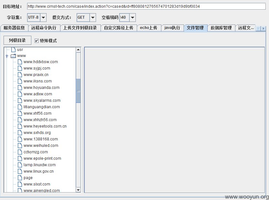The image size is (269, 200).
Task: Click file icon beside cctvymzg.com
Action: point(20,152)
